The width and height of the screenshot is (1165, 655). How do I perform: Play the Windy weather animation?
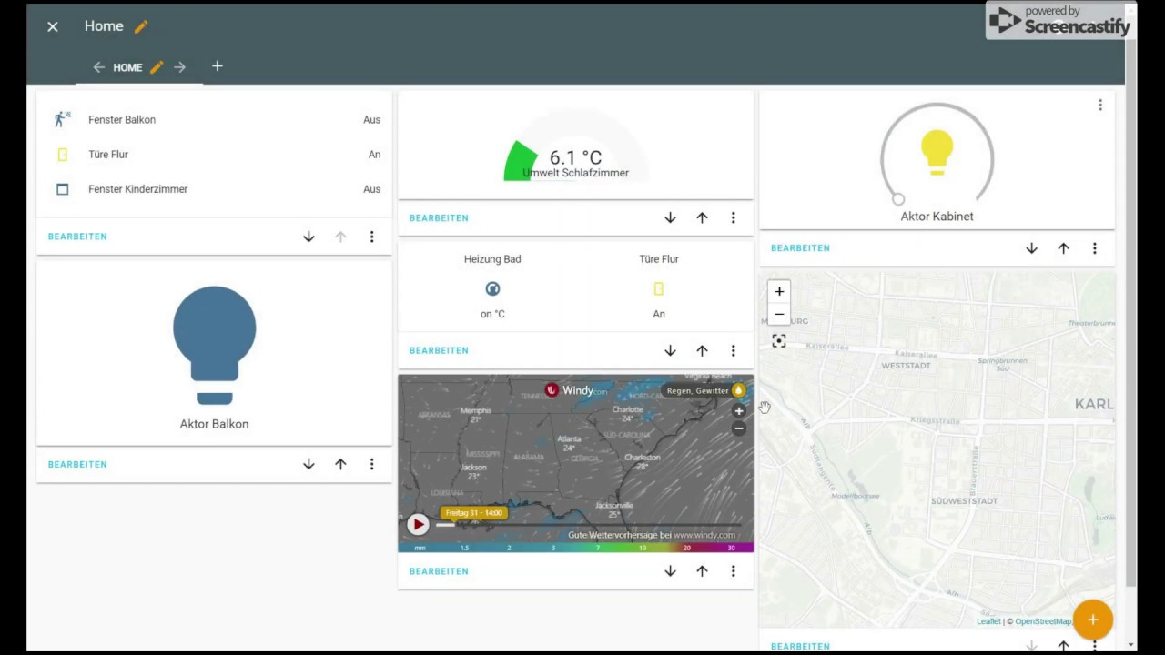point(418,524)
